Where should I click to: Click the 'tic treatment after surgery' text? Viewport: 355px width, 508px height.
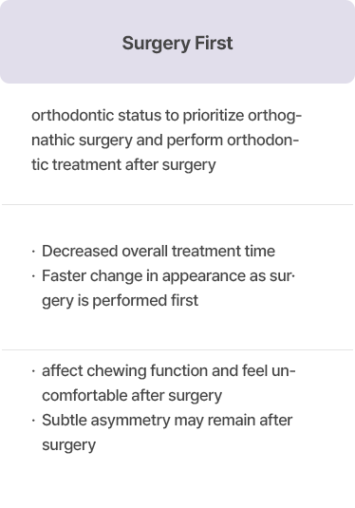(x=123, y=165)
